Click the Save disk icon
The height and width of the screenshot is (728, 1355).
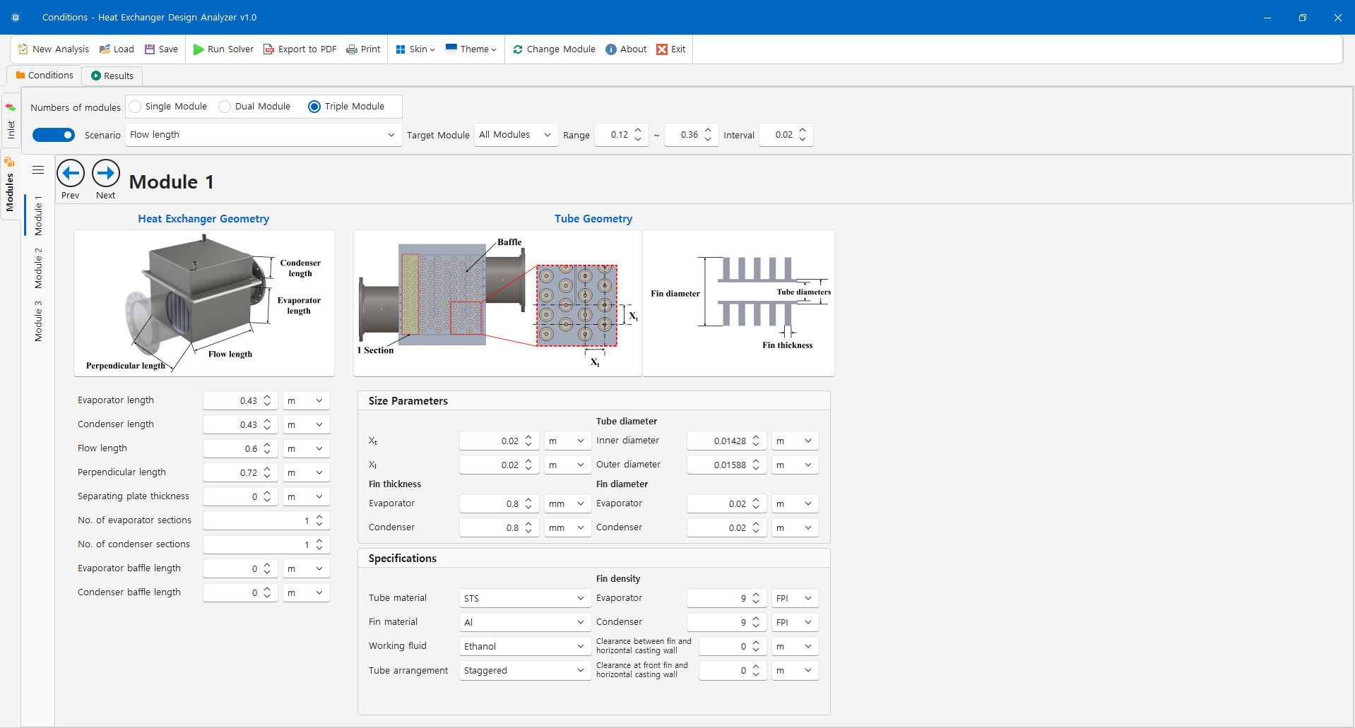click(x=150, y=49)
